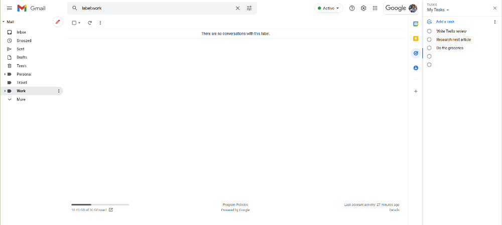Screen dimensions: 502x225
Task: Go to the Drafts folder
Action: pos(22,57)
